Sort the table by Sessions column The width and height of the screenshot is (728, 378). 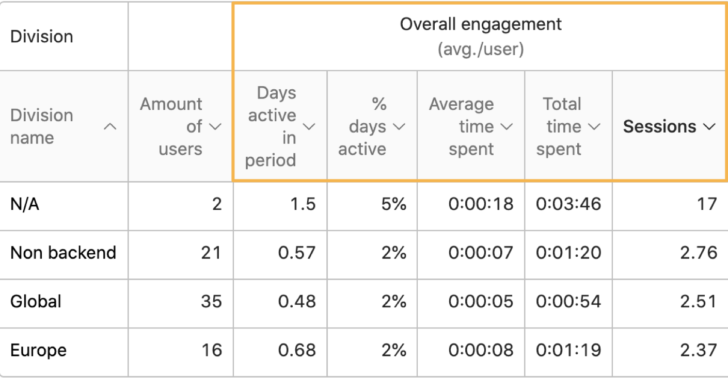tap(710, 127)
